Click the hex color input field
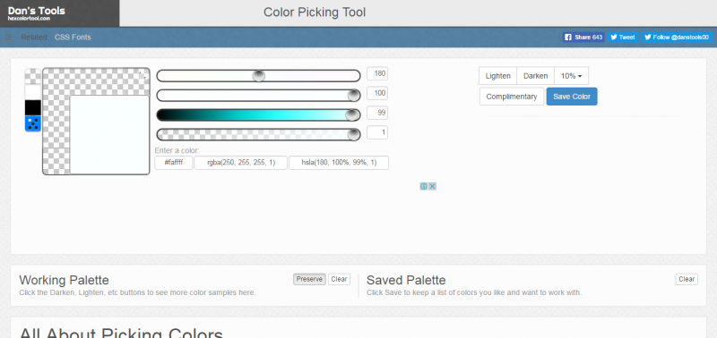The width and height of the screenshot is (717, 338). pyautogui.click(x=174, y=163)
